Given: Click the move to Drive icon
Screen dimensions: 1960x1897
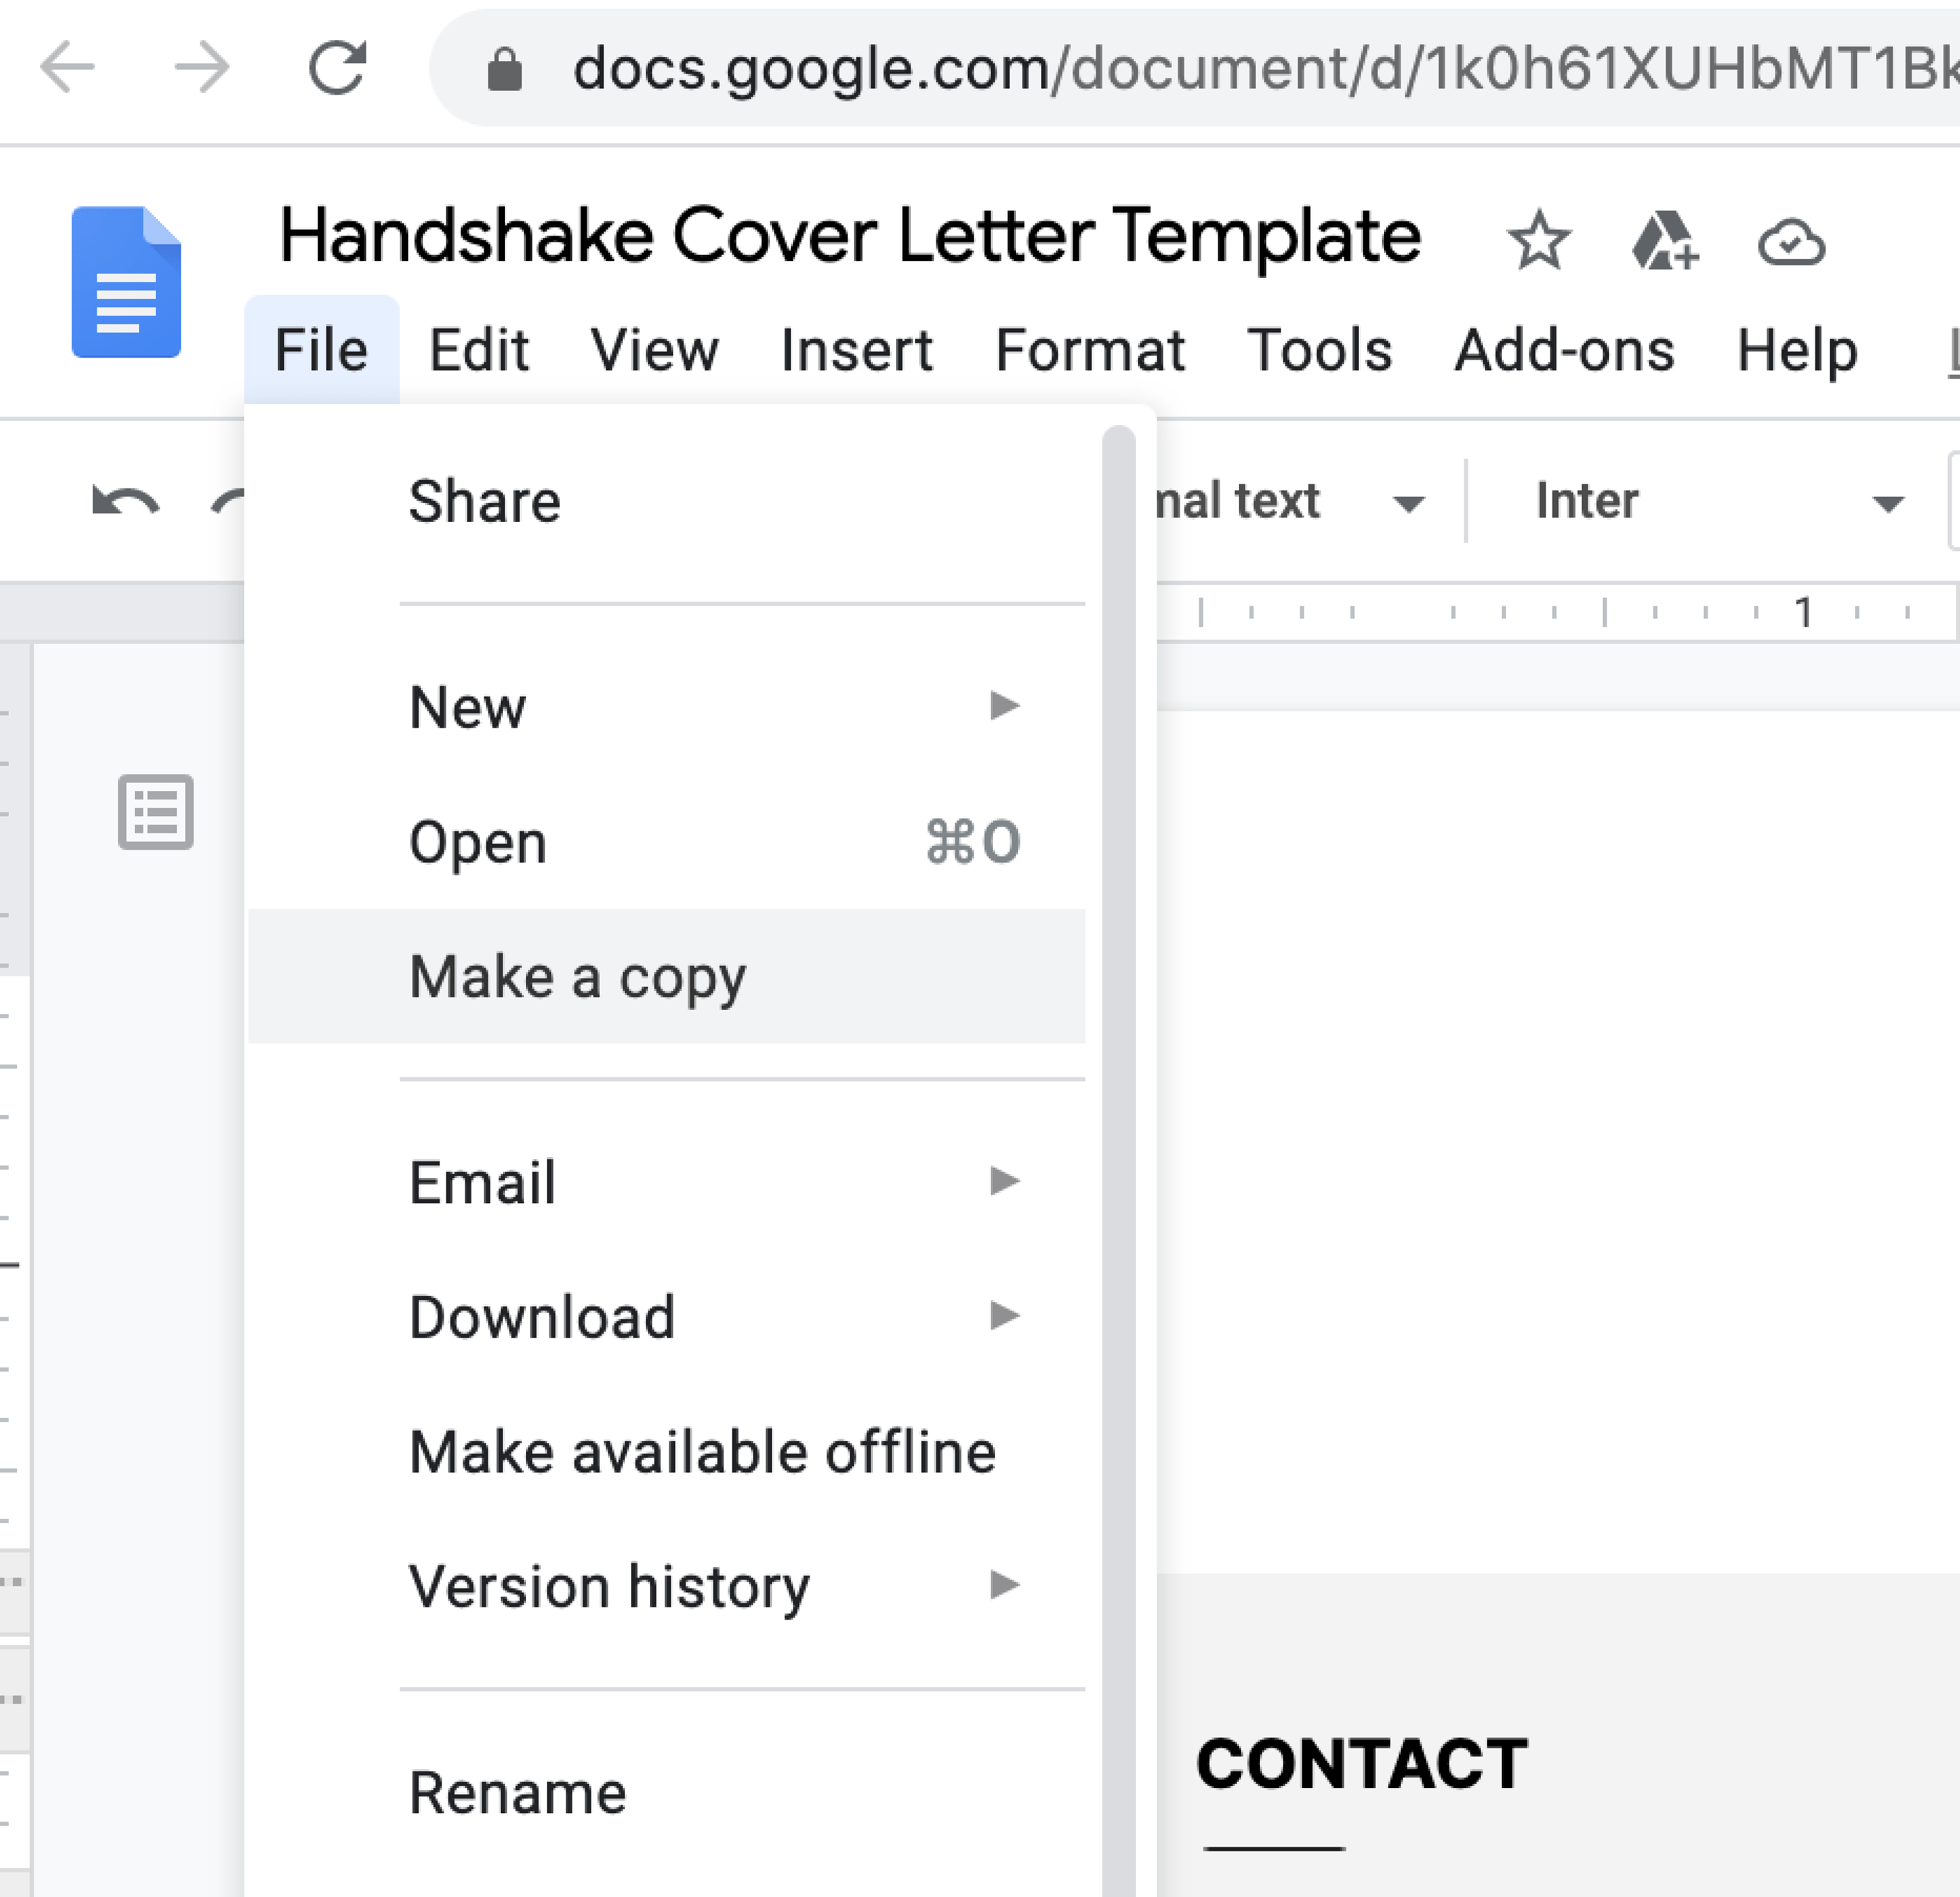Looking at the screenshot, I should point(1664,241).
